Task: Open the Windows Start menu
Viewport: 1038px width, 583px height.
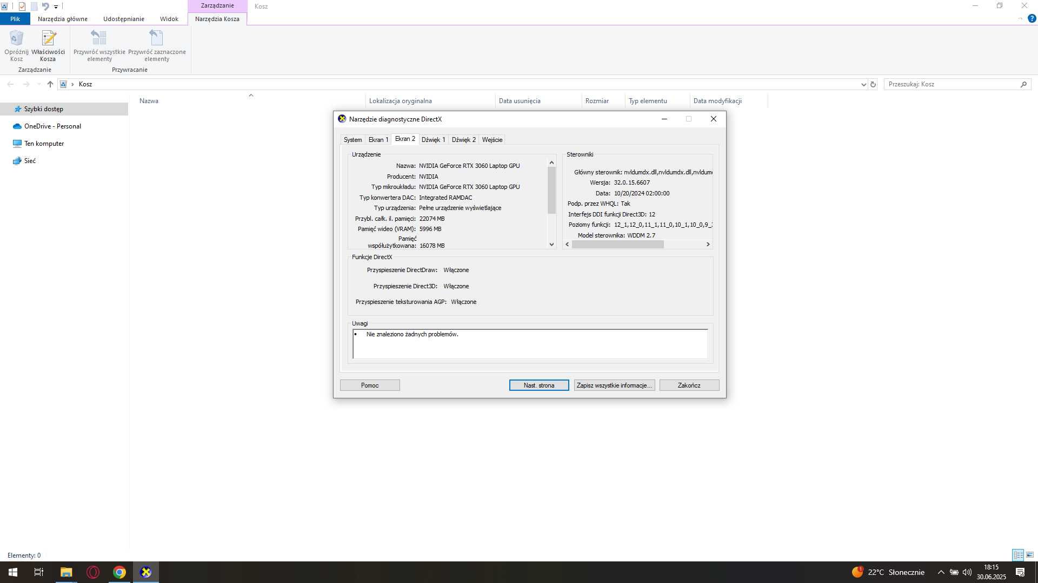Action: tap(13, 572)
